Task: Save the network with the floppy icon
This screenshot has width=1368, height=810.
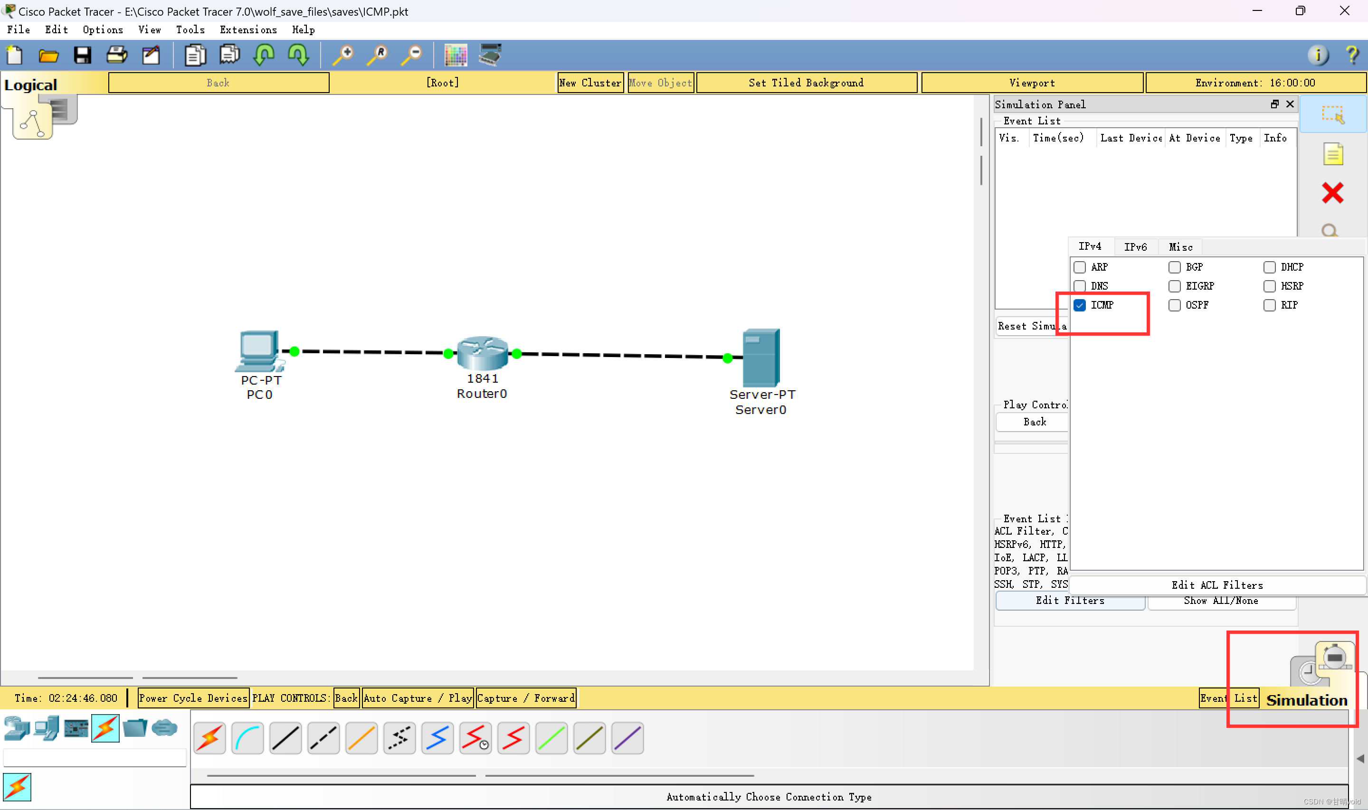Action: 83,55
